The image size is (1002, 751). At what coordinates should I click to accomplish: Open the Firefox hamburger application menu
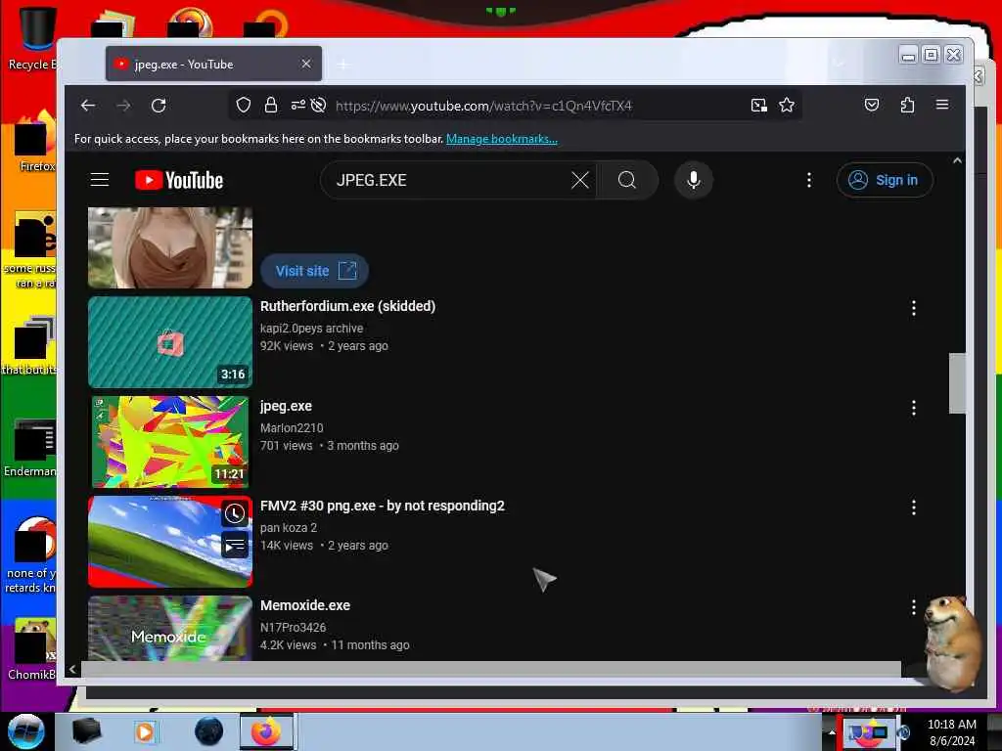(x=942, y=105)
